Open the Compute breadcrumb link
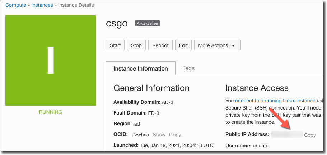Screen dimensions: 327x155 point(16,5)
